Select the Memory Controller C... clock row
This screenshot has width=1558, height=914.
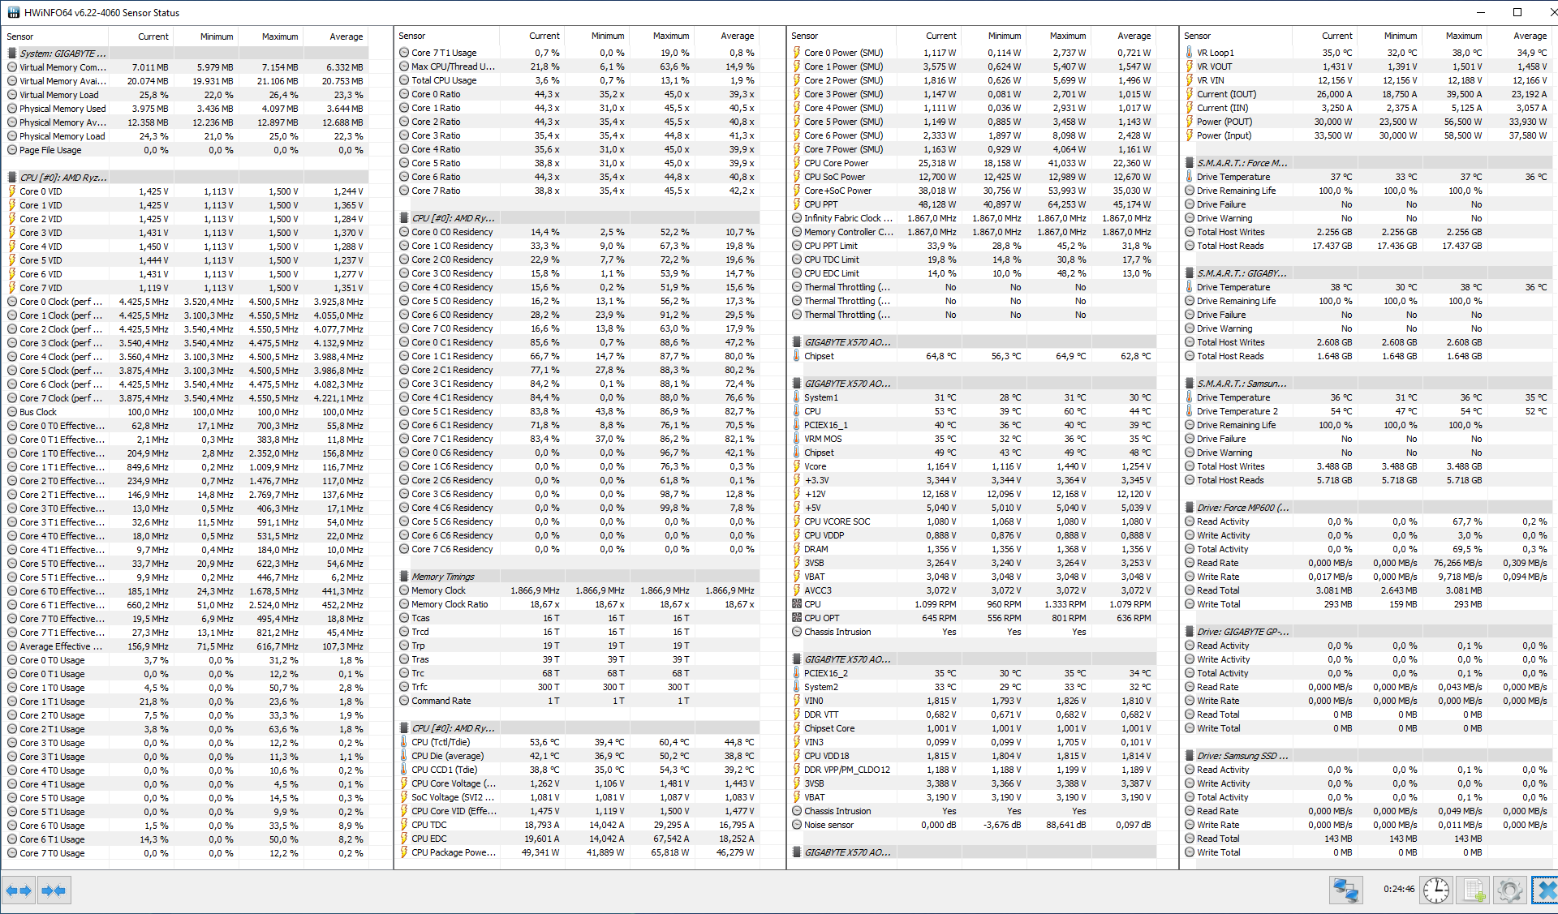pos(972,232)
